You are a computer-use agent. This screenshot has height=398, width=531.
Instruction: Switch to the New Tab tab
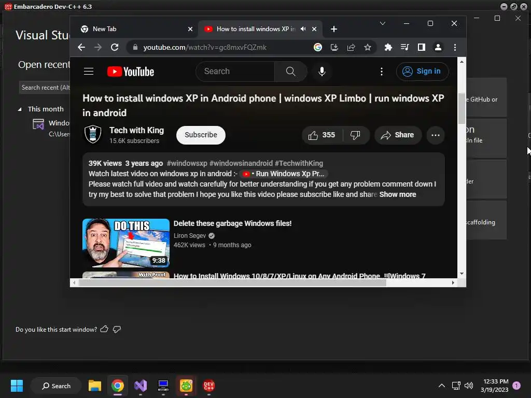(136, 29)
